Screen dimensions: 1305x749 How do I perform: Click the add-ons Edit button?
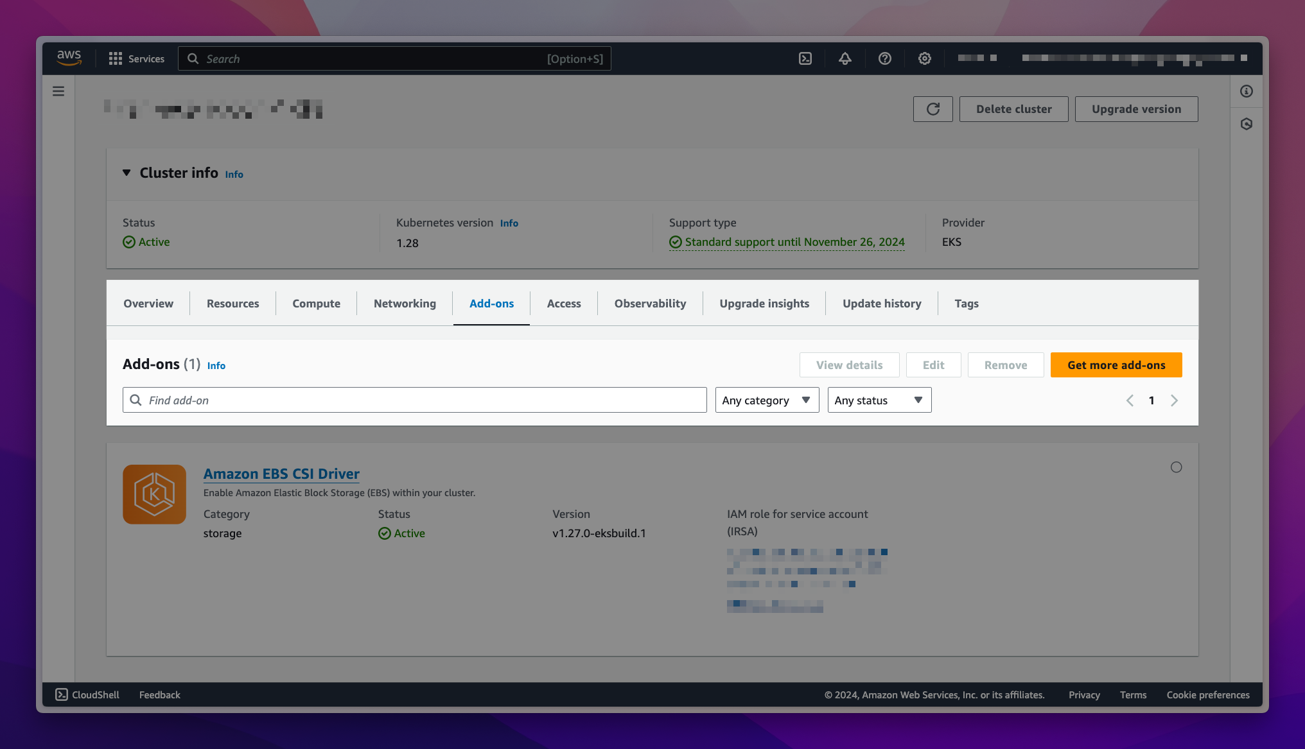click(x=933, y=365)
